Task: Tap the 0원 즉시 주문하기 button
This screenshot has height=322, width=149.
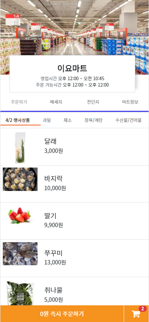Action: tap(62, 314)
